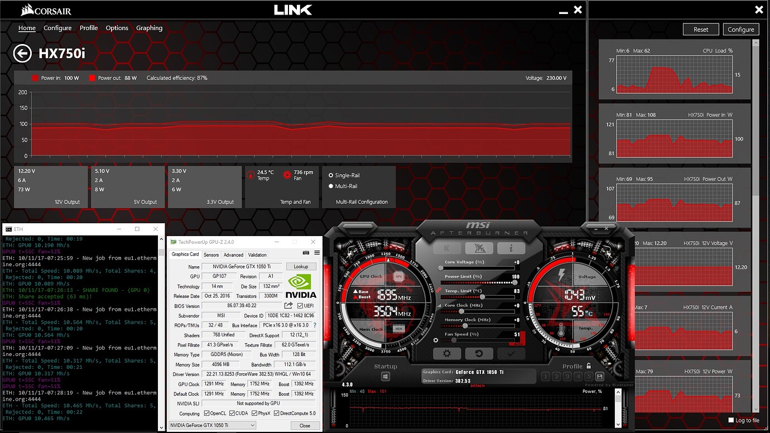The width and height of the screenshot is (770, 433).
Task: Click the NVIDIA logo in GPU-Z
Action: point(301,286)
